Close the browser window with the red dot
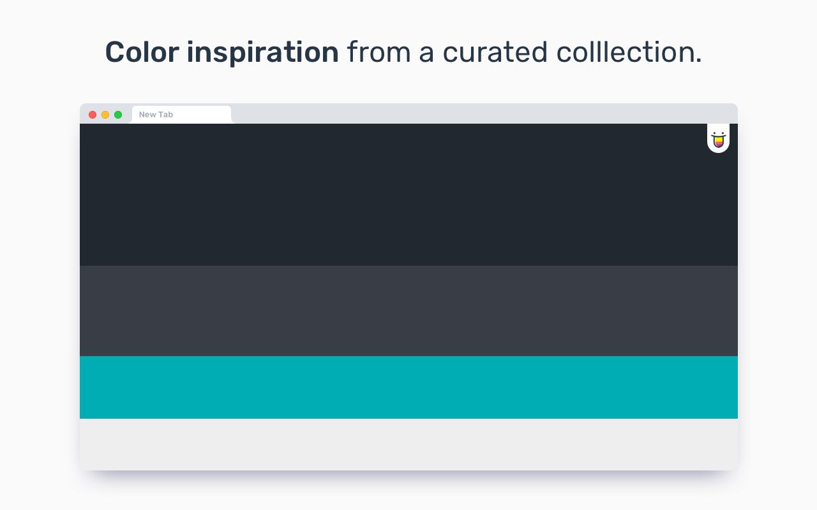 pyautogui.click(x=93, y=115)
